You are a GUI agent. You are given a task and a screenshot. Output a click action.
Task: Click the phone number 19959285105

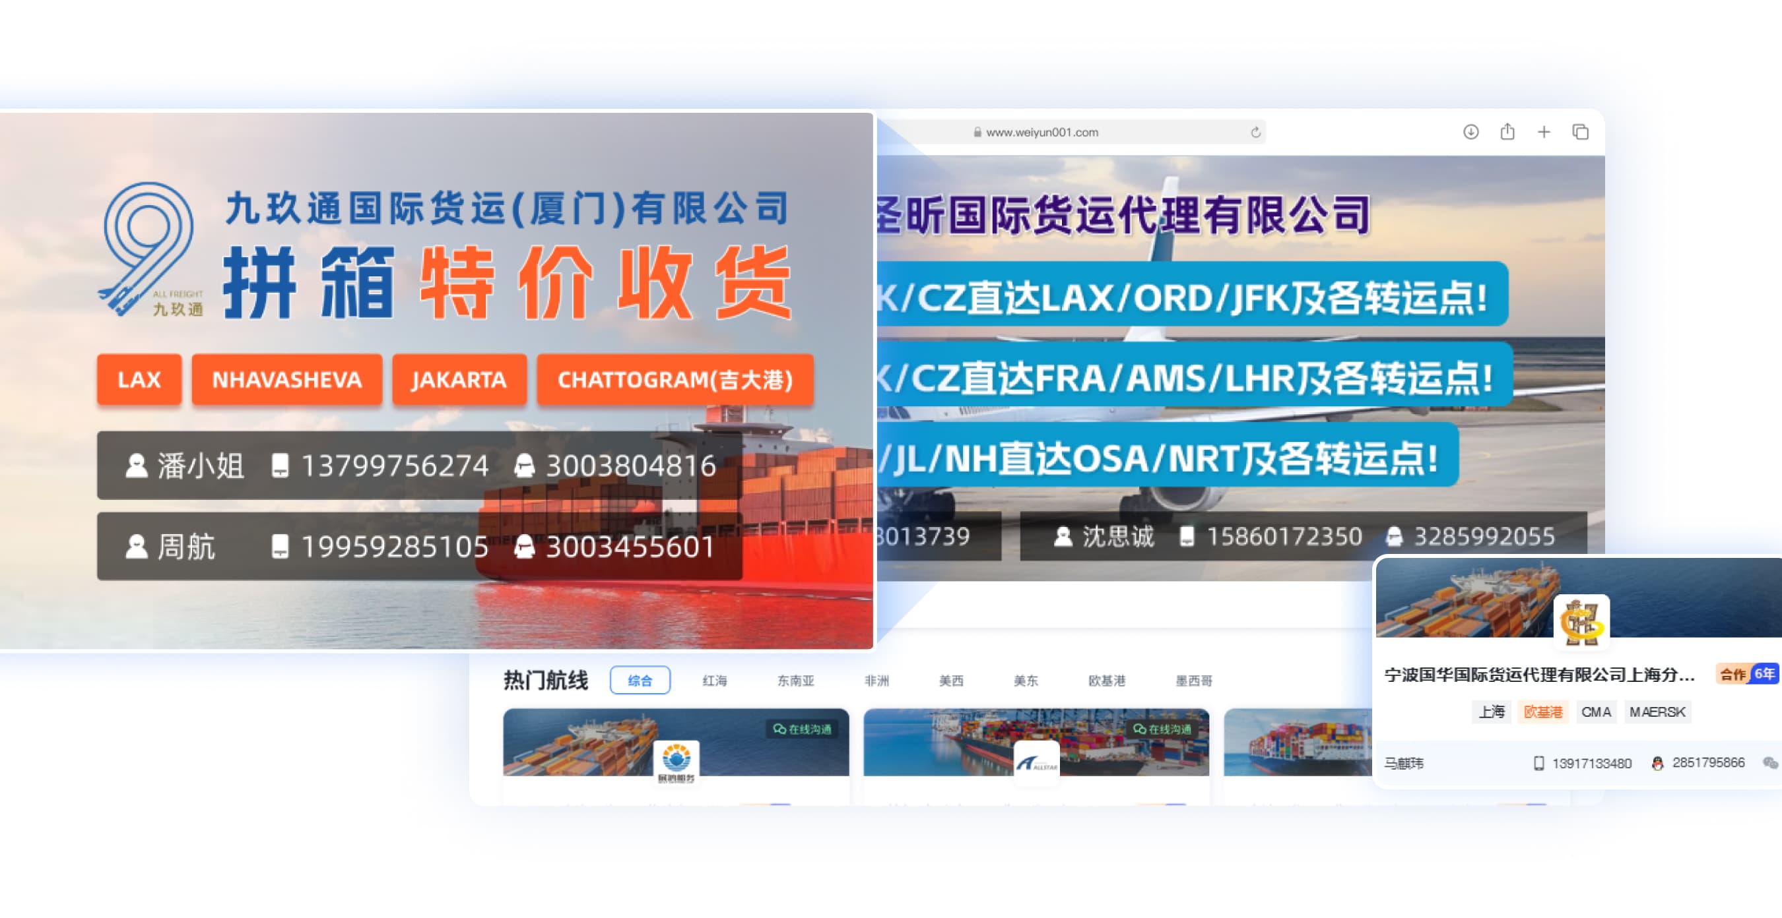[395, 547]
